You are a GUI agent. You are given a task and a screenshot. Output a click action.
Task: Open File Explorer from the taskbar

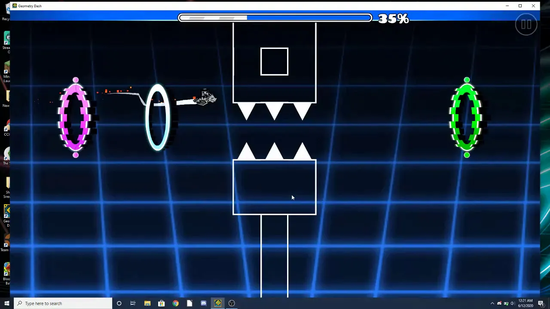click(x=147, y=303)
